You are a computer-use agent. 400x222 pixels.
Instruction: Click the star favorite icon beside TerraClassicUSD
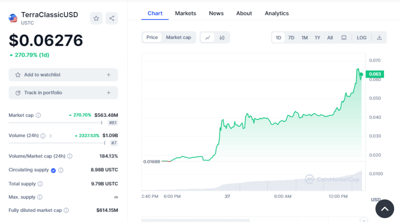(96, 18)
